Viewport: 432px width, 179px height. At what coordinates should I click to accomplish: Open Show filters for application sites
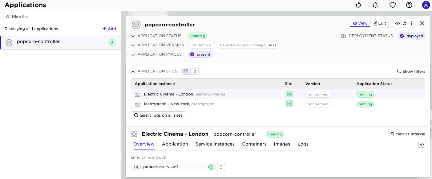click(411, 71)
